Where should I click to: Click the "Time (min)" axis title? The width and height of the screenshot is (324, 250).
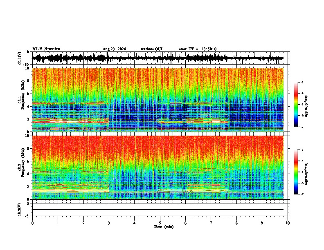(164, 227)
